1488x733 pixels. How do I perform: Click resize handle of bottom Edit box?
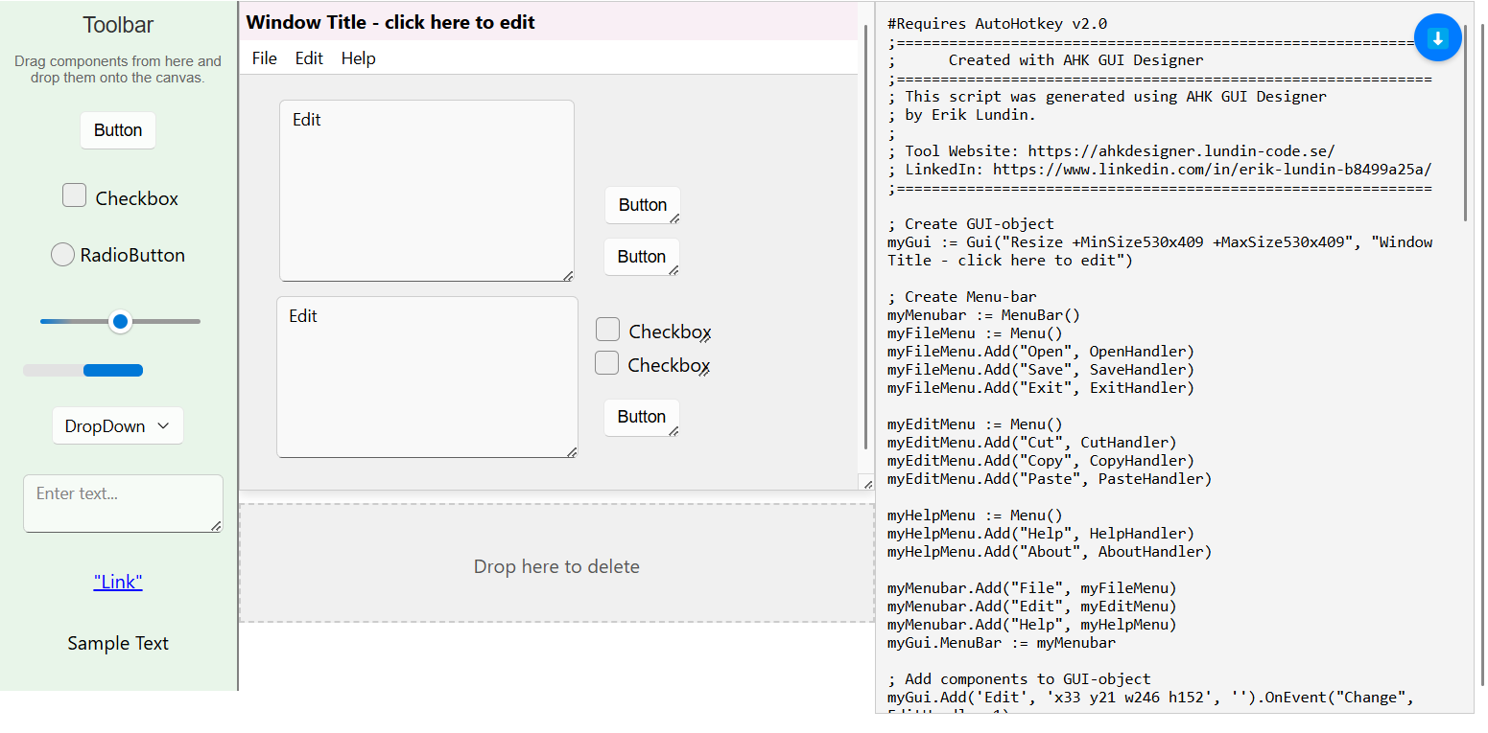tap(572, 452)
